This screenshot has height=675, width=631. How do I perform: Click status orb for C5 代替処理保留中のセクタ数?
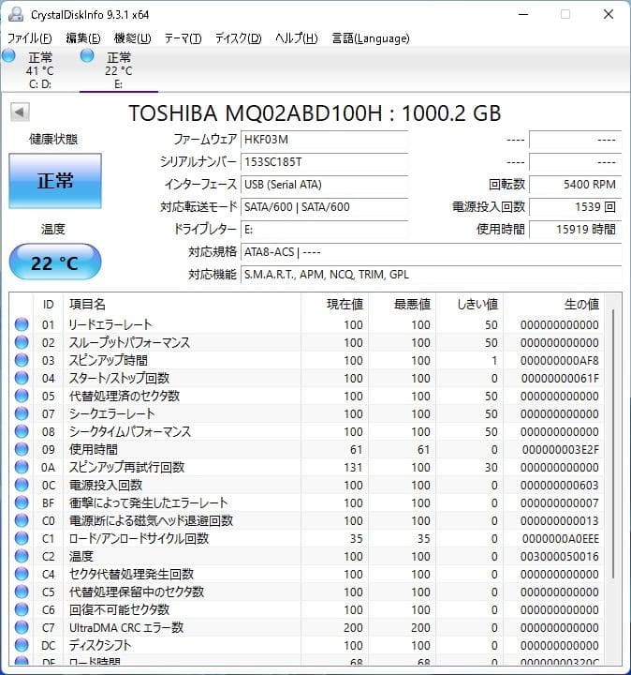(22, 592)
